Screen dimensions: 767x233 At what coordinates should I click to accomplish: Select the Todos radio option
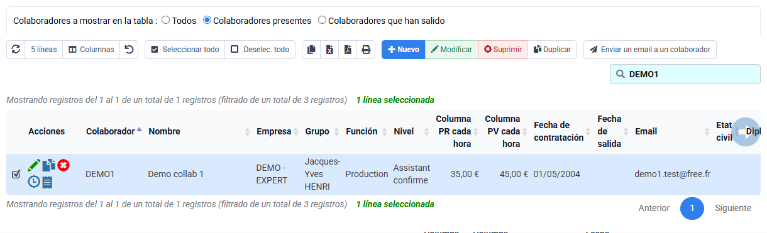click(x=166, y=20)
